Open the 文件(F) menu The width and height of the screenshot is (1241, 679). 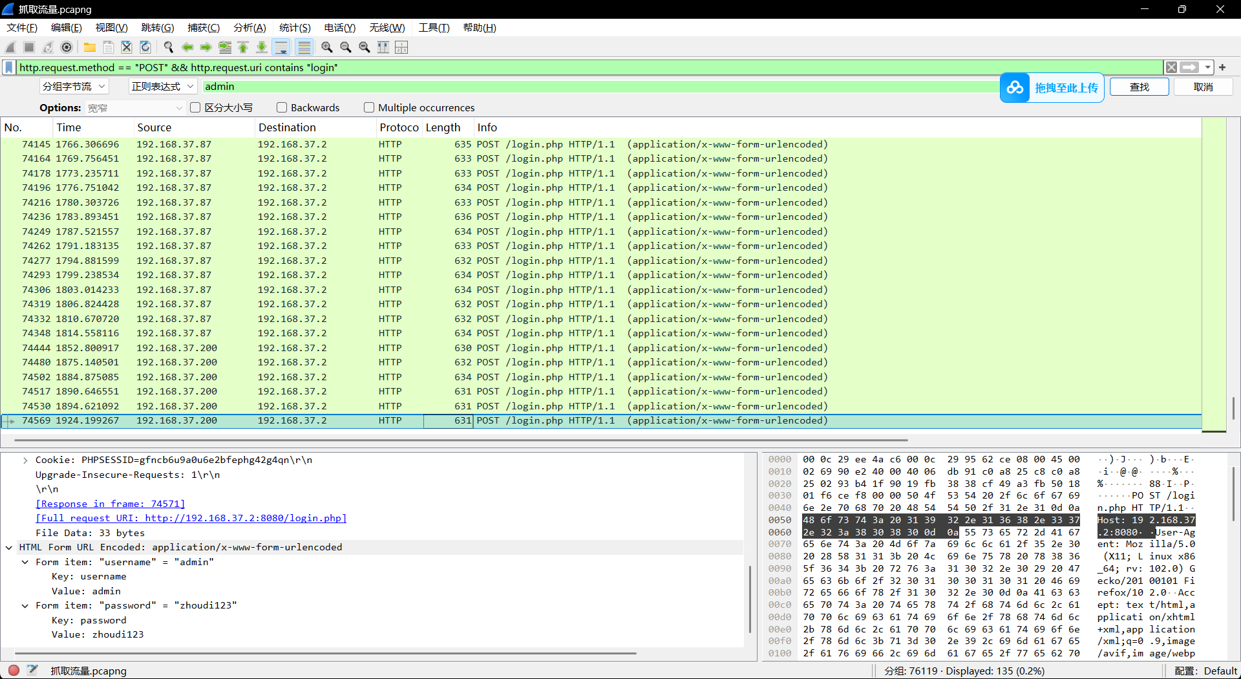point(22,27)
